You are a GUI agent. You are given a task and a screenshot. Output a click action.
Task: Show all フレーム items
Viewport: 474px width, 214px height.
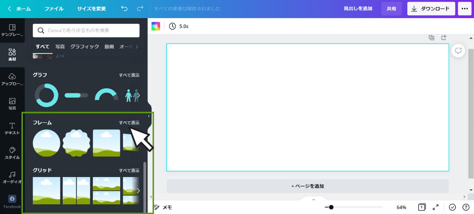tap(129, 123)
